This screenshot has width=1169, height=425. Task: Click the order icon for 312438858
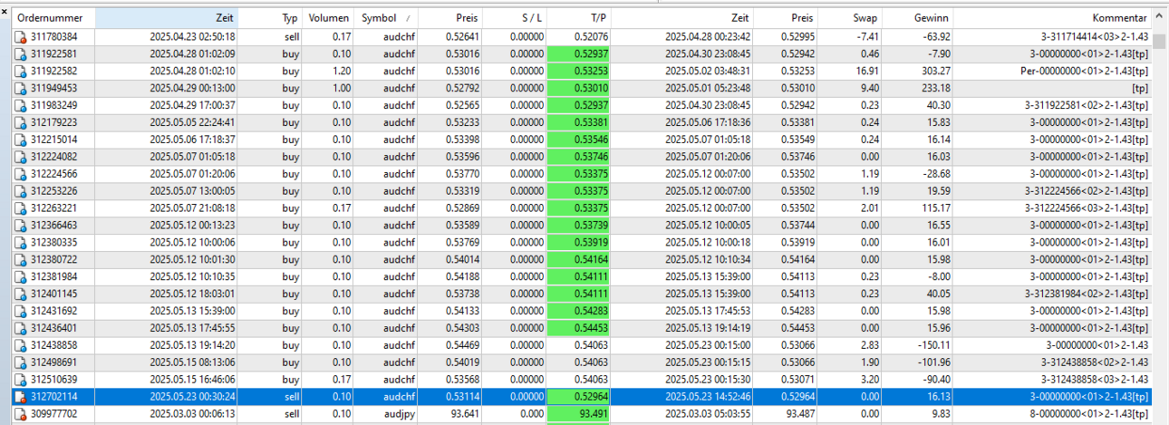coord(21,345)
